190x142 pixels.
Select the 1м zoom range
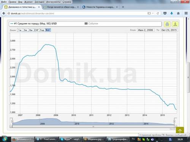pyautogui.click(x=20, y=30)
